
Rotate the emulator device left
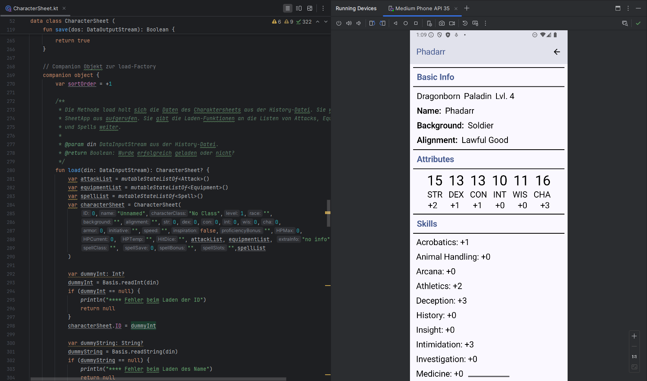point(372,23)
